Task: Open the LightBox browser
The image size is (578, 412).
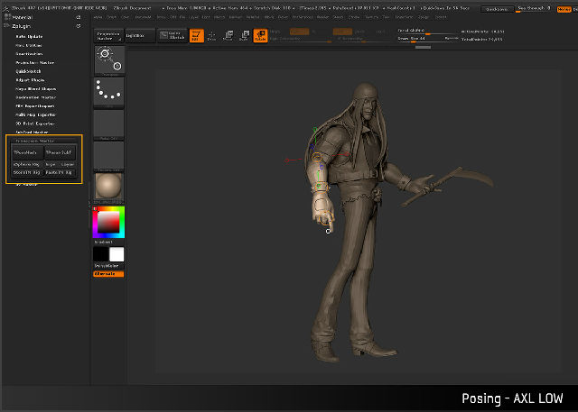Action: (x=140, y=36)
